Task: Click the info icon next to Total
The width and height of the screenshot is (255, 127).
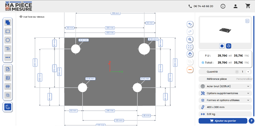Action: [203, 63]
